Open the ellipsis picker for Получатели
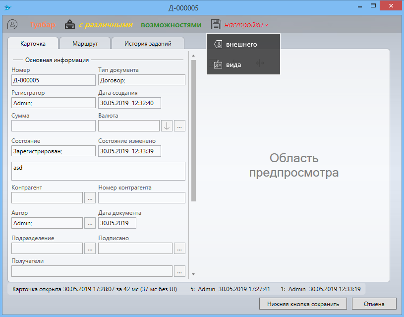 (x=179, y=271)
